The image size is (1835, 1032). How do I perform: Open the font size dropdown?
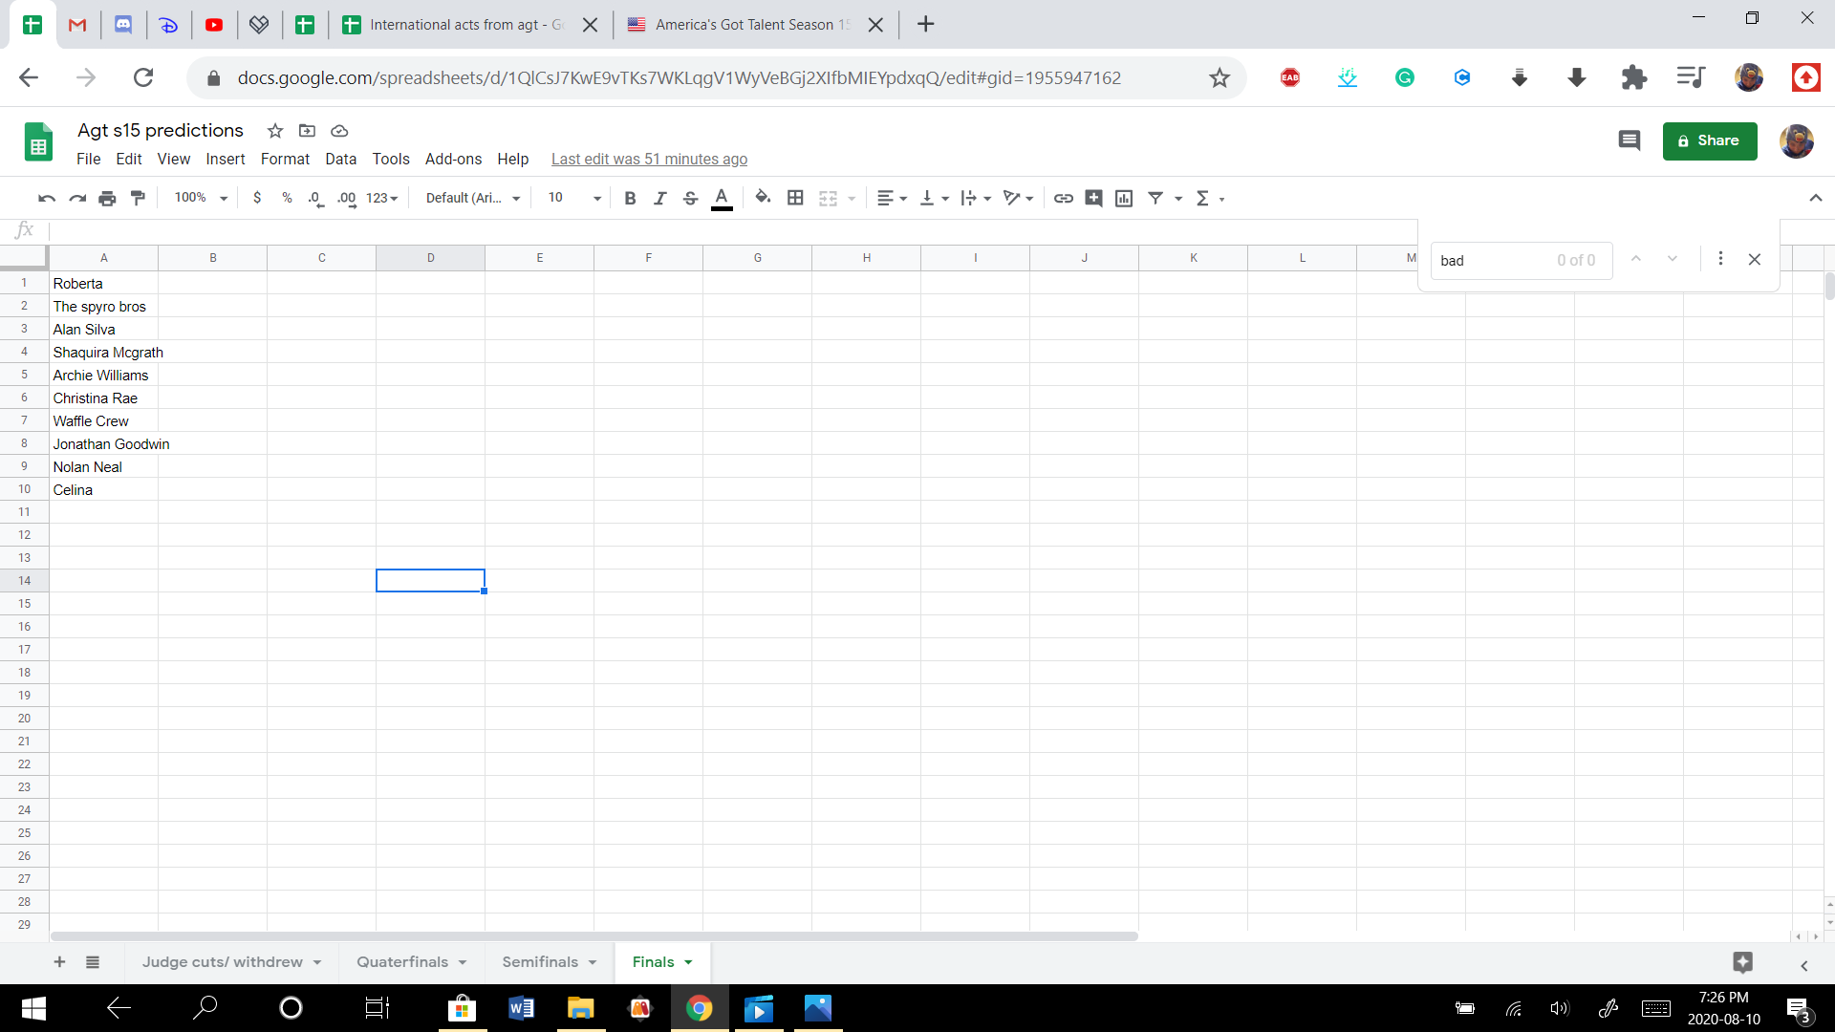coord(573,198)
